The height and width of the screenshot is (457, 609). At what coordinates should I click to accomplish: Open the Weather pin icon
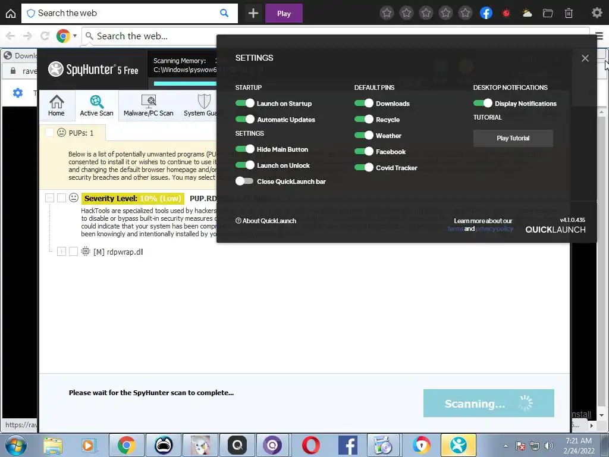(x=527, y=13)
